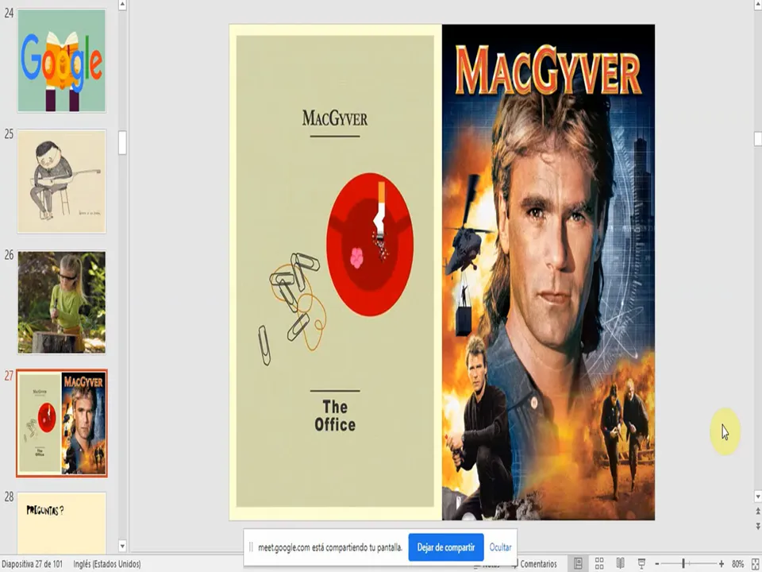Viewport: 762px width, 572px height.
Task: Click the Diapositiva 27 de 101 indicator
Action: 32,564
